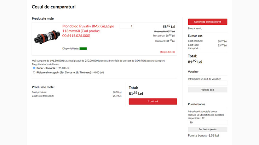This screenshot has height=145, width=259.
Task: Click the 'Verifica cod' button
Action: (x=207, y=90)
